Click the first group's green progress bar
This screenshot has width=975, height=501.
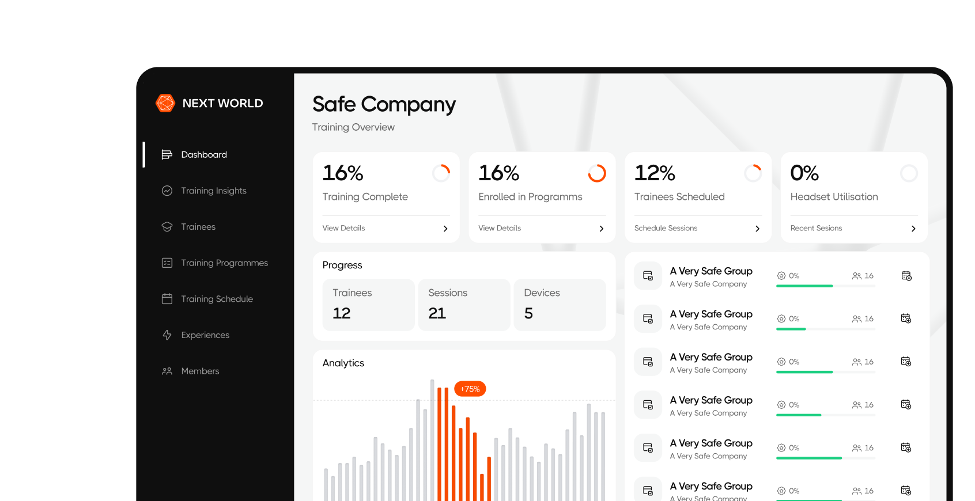(804, 286)
